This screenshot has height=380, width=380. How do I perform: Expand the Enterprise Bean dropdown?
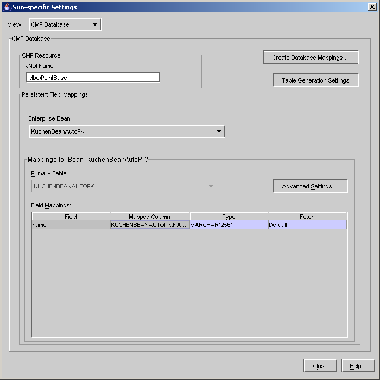click(126, 131)
